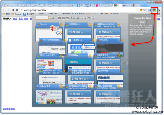Open the TooManyTabs for Chrome preview thumbnail
This screenshot has height=115, width=164.
click(52, 80)
